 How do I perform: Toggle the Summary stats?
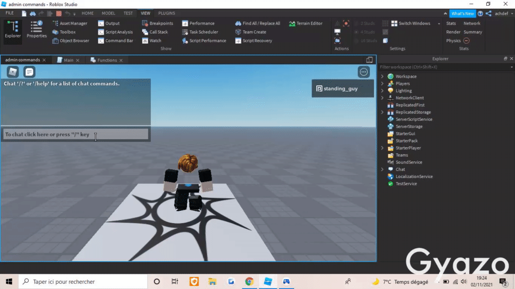point(473,32)
